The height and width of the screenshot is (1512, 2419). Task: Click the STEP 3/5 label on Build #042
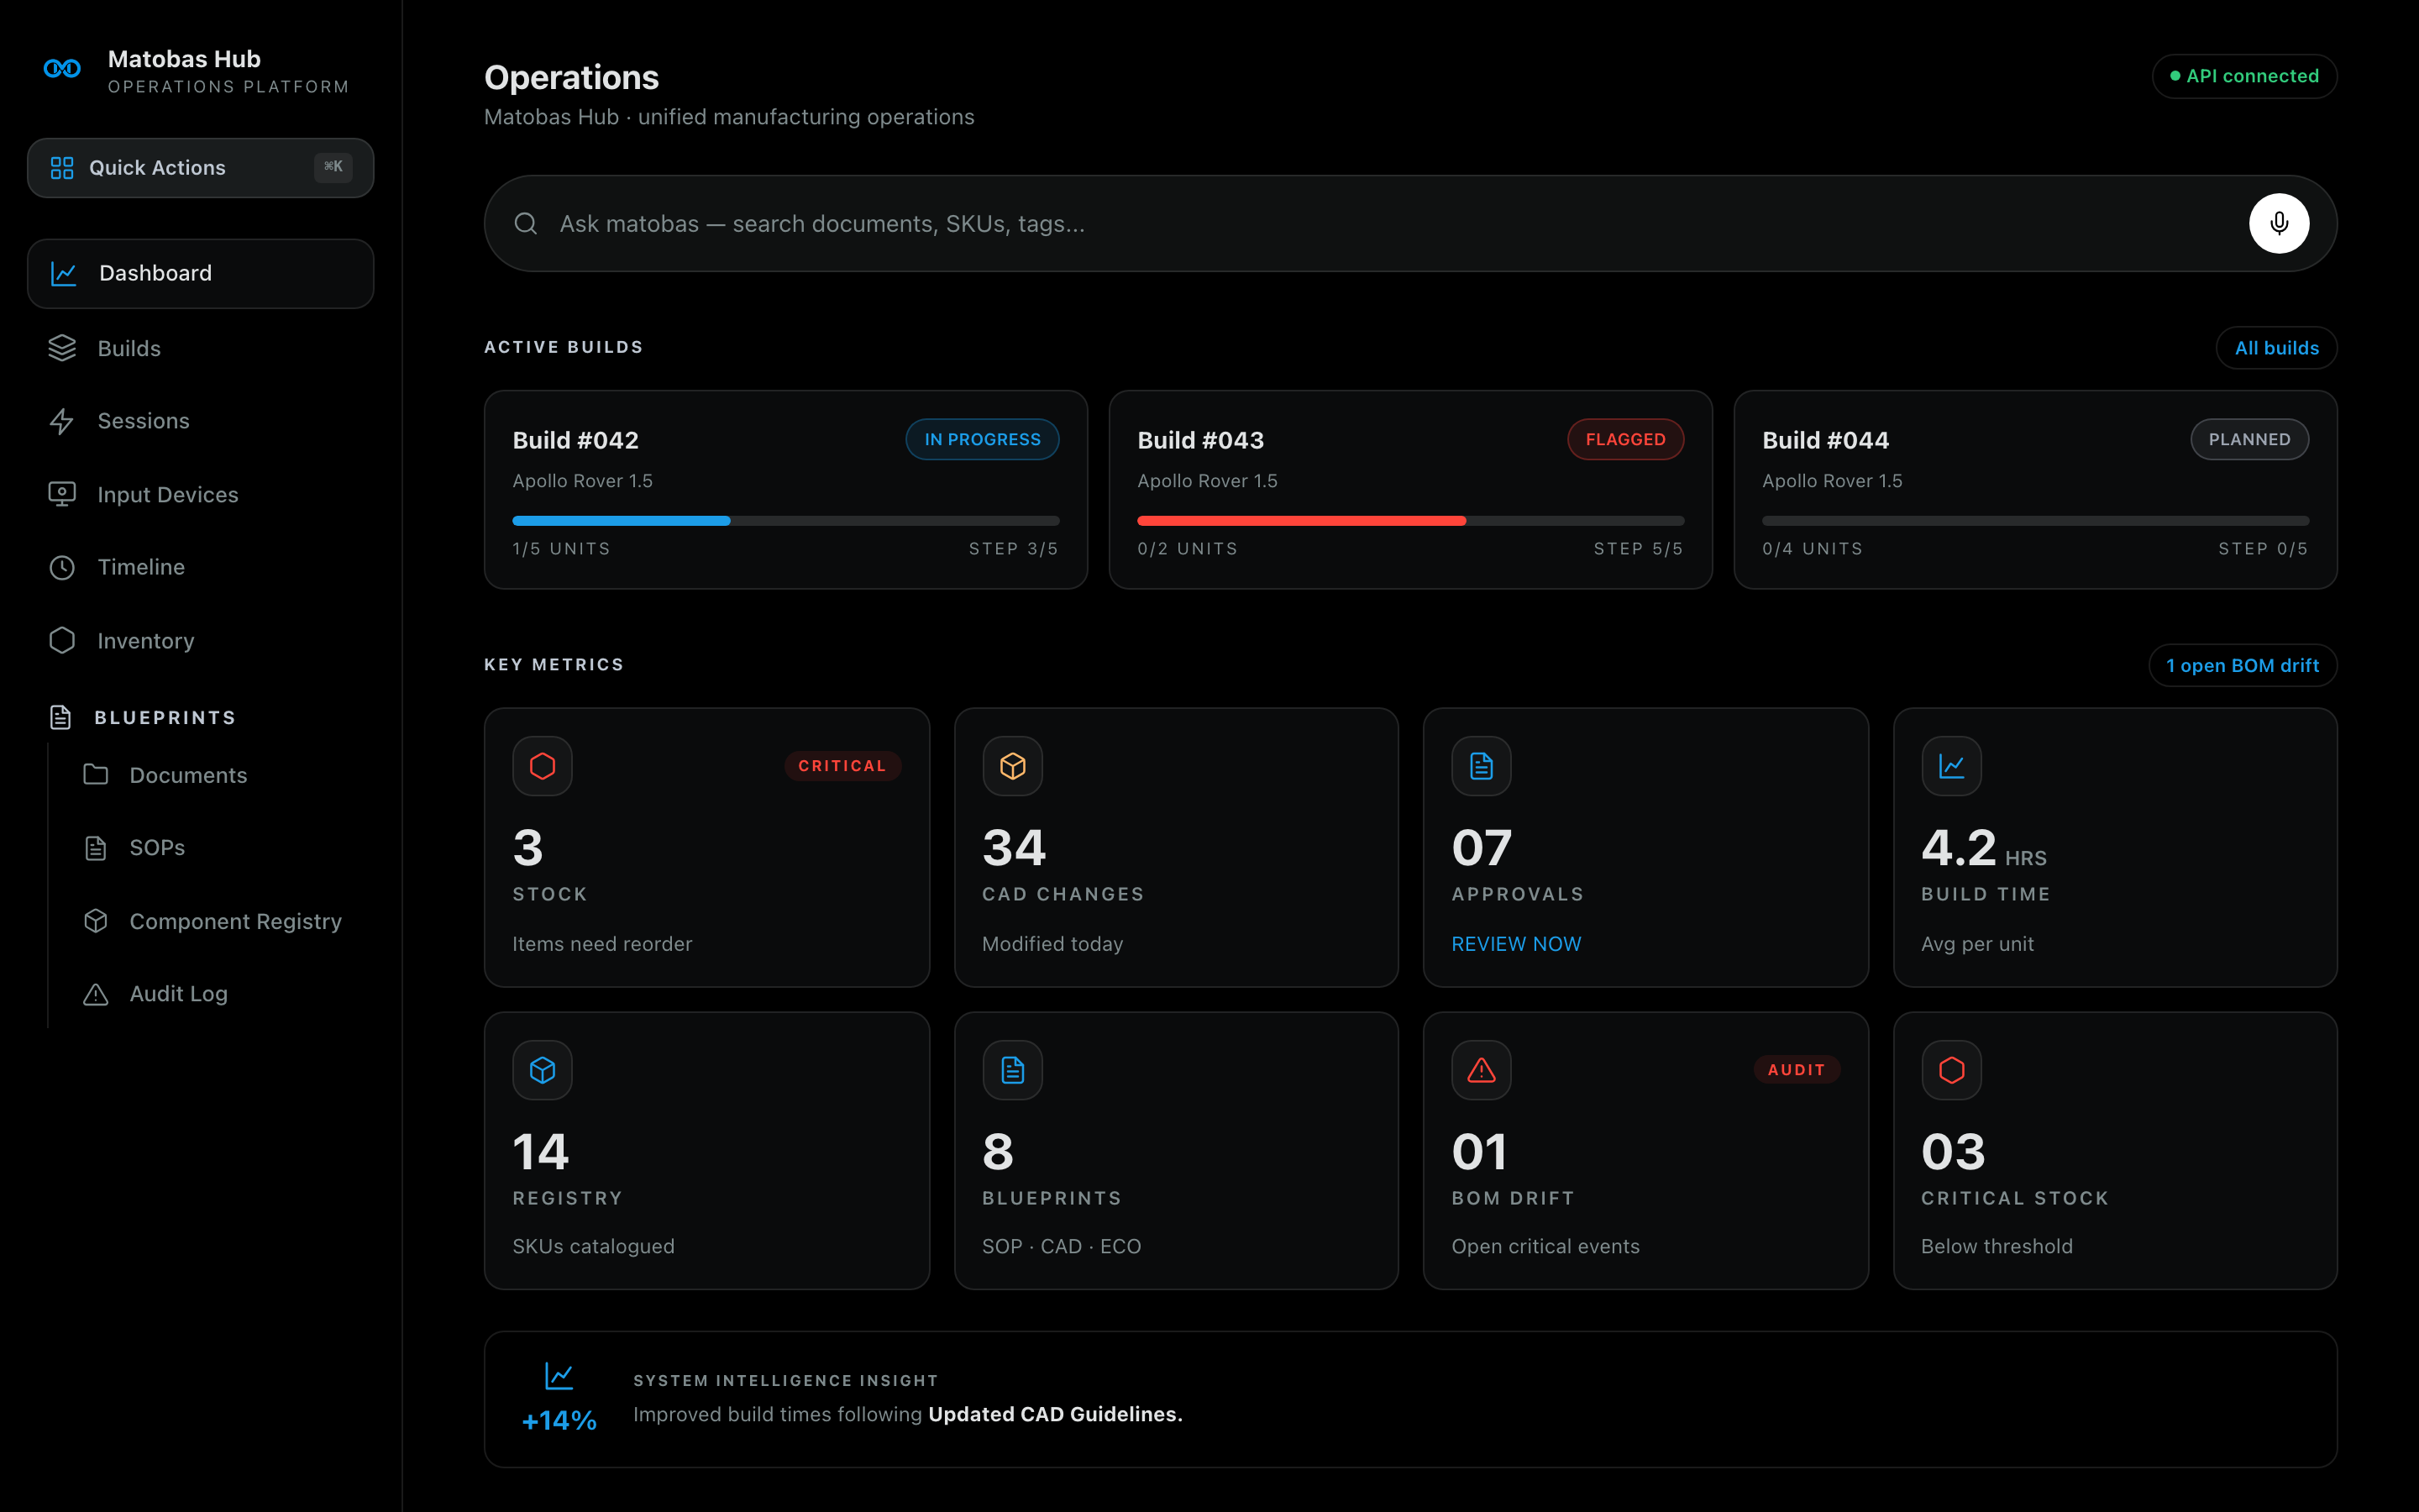(1014, 549)
